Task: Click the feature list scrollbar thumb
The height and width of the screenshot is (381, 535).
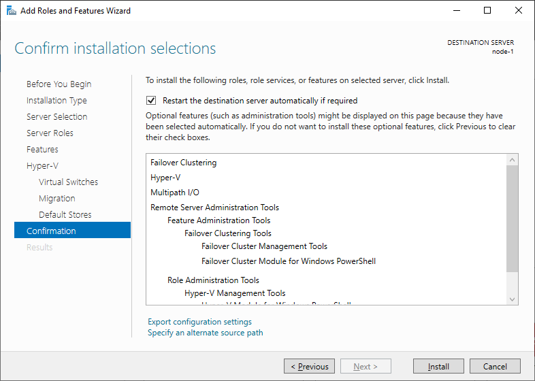Action: [x=512, y=218]
